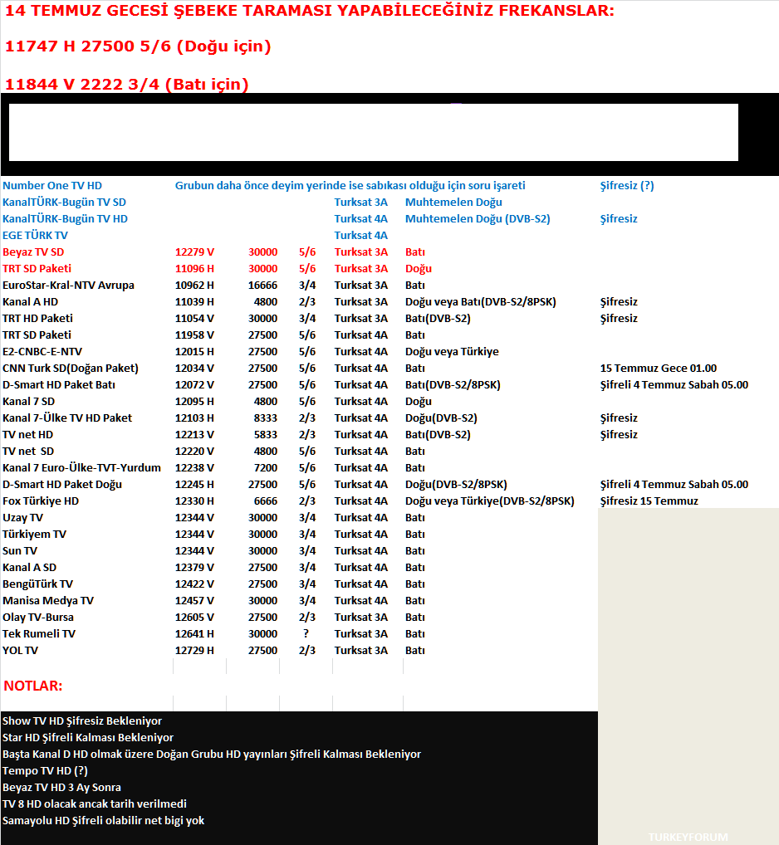Select "Tek Rumeli TV" channel cell
779x845 pixels.
pyautogui.click(x=39, y=634)
